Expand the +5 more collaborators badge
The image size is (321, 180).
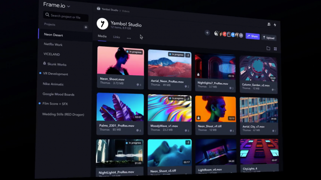point(242,35)
